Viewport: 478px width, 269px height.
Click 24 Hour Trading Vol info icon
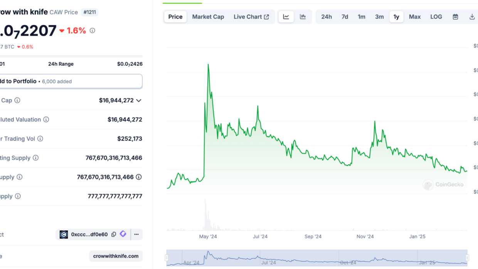(40, 139)
